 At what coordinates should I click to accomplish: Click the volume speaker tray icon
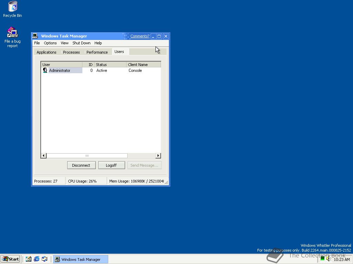pos(329,259)
